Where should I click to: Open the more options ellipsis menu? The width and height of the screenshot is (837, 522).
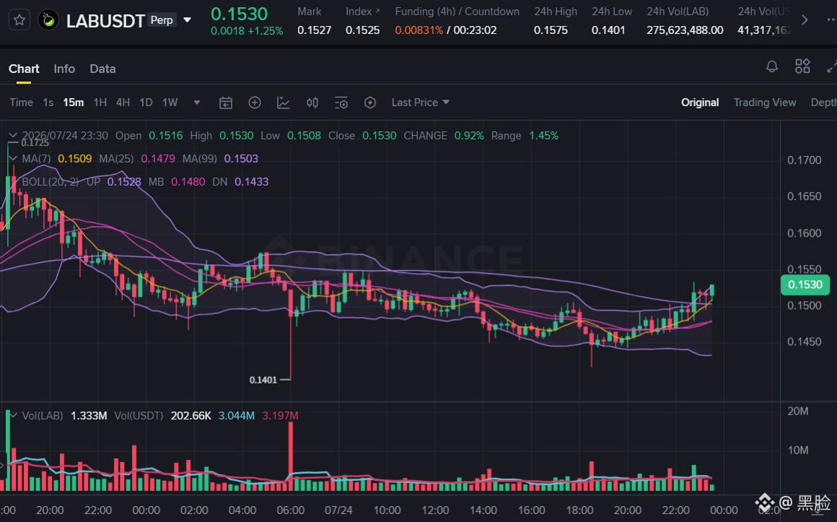(832, 19)
